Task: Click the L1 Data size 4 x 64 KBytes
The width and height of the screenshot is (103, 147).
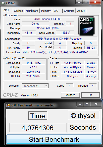Action: 73,63
